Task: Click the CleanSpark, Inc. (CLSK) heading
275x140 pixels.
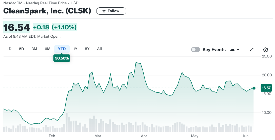Action: 47,11
